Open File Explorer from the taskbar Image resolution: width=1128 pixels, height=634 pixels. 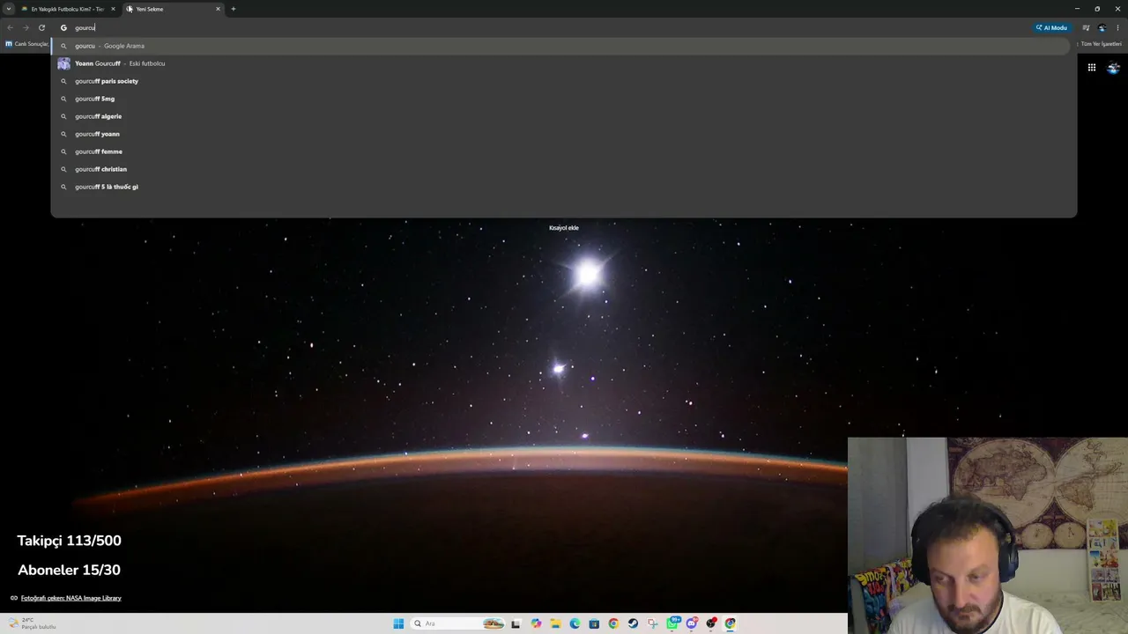[x=555, y=623]
